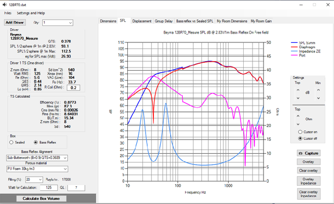Click the camera icon on the Capture button
Viewport: 334px width, 204px height.
coord(301,153)
